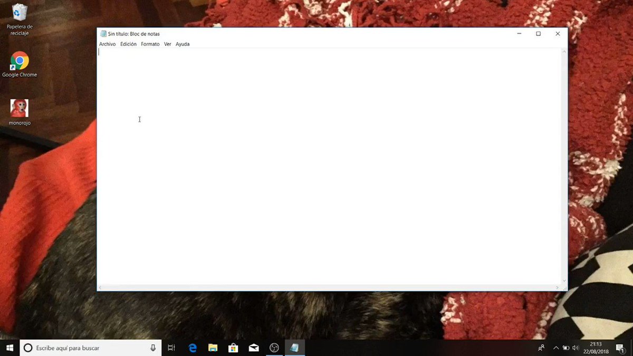Click the 'Escribe aquí para buscar' search field
The width and height of the screenshot is (633, 356).
[90, 348]
